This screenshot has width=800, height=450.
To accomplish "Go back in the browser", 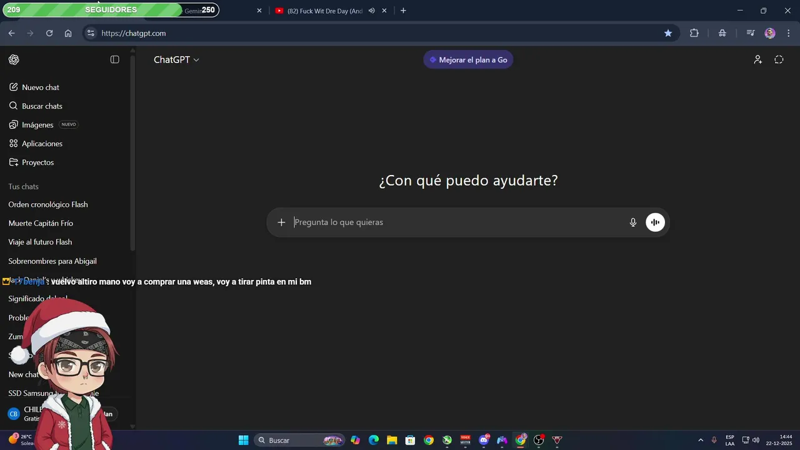I will click(11, 33).
